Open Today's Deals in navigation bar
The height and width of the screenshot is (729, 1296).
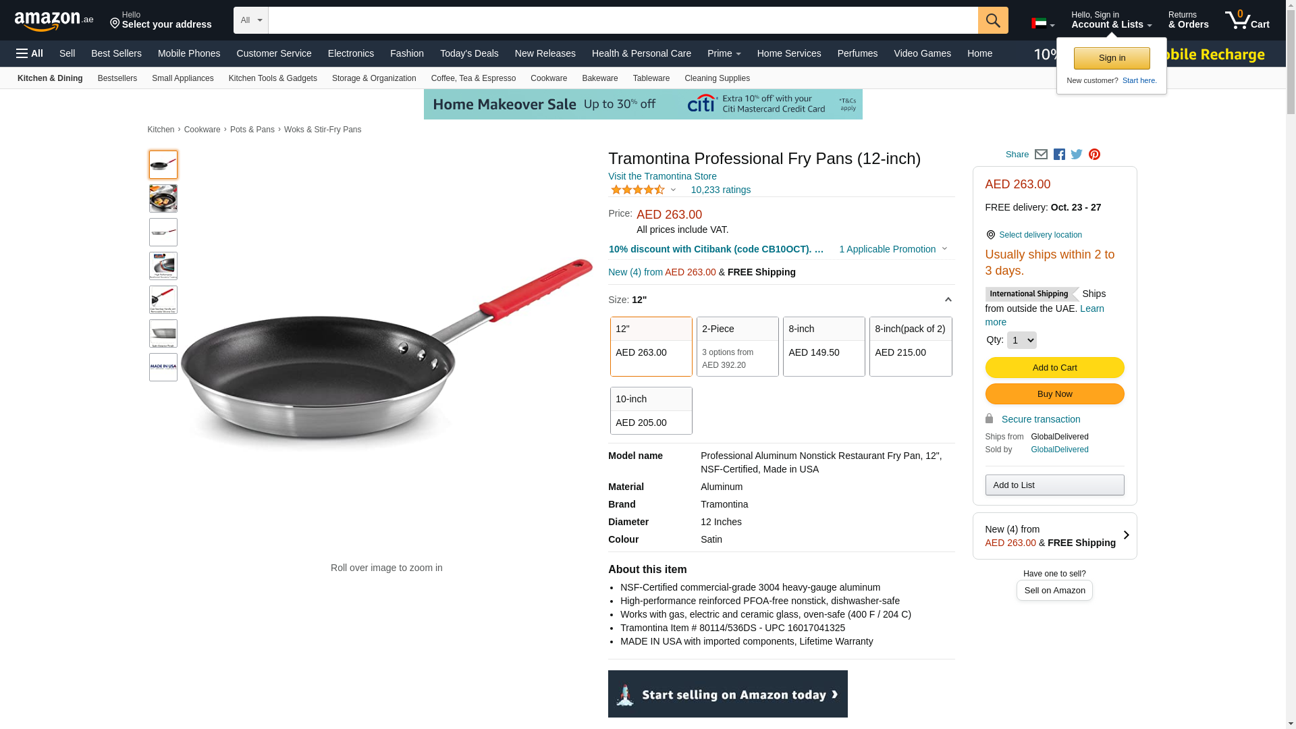point(469,53)
